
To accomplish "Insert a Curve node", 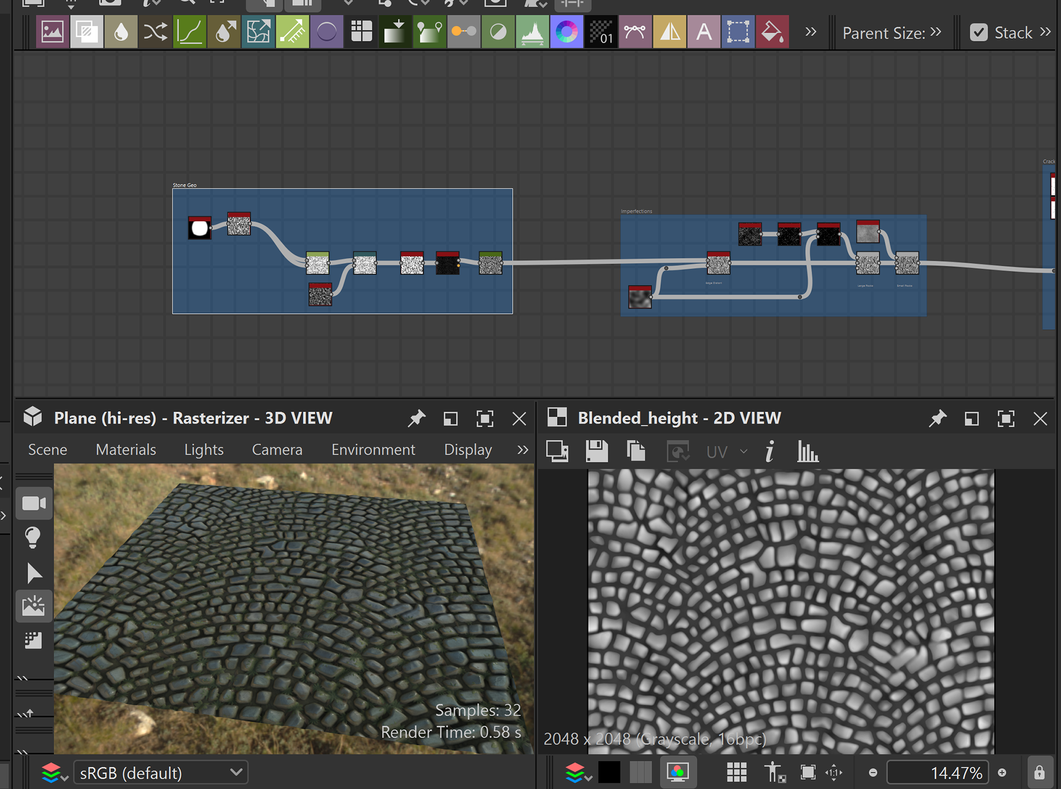I will coord(190,33).
